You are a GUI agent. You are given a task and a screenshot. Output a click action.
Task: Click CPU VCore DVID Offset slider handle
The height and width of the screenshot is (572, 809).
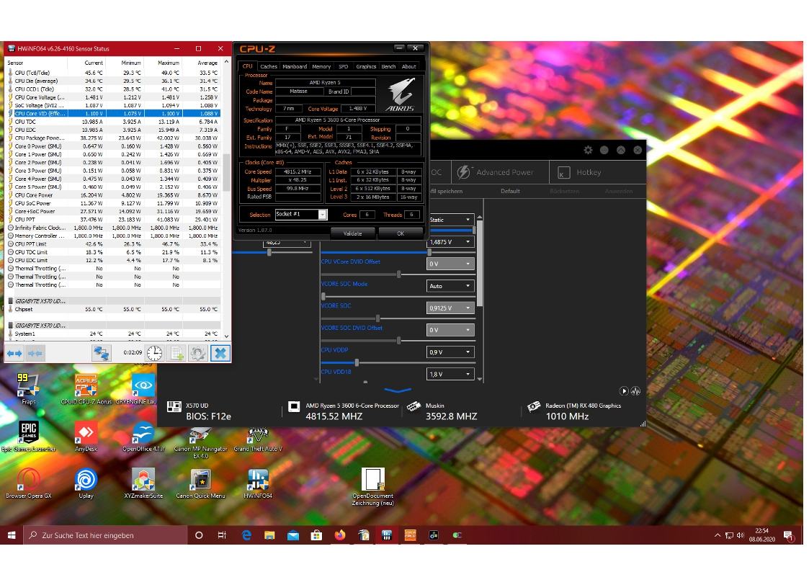[399, 274]
